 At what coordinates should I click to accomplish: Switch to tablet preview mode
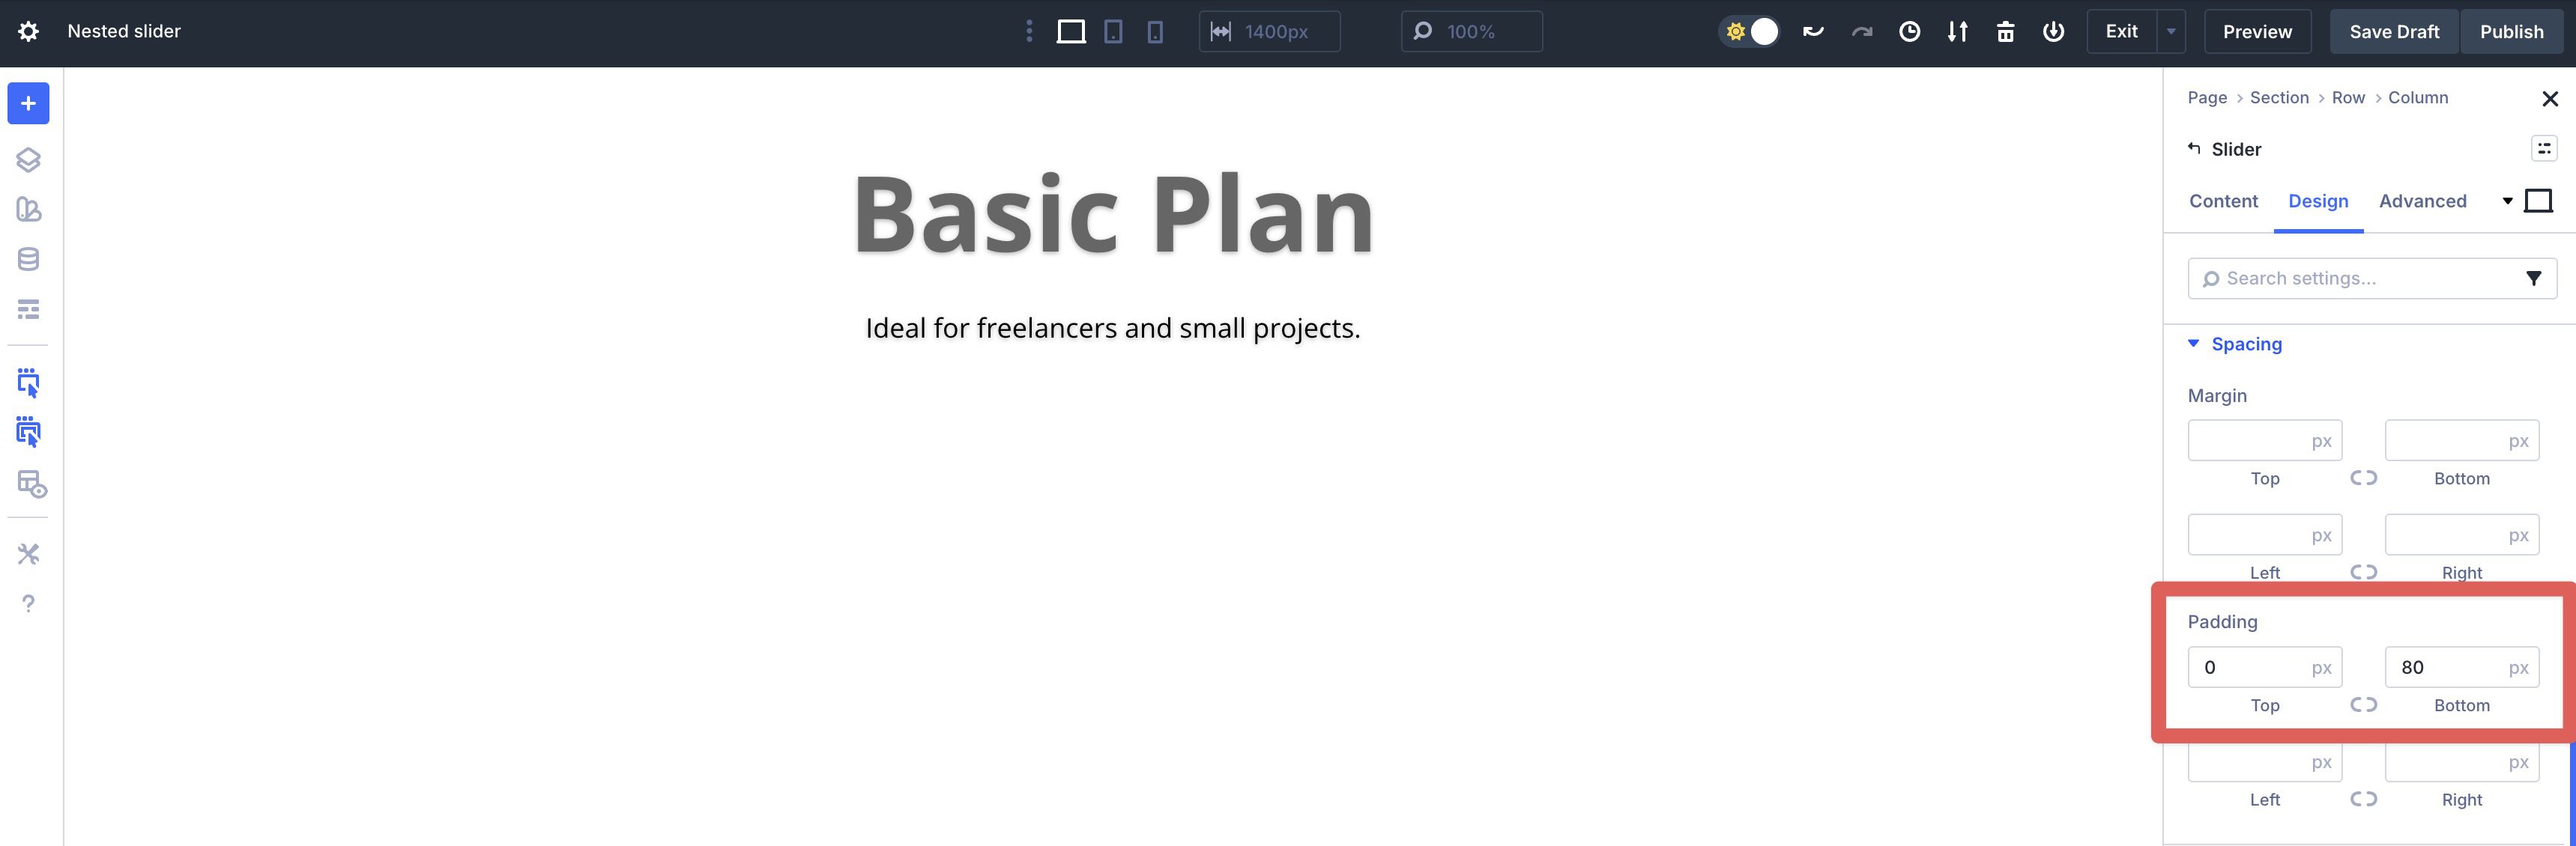coord(1113,31)
